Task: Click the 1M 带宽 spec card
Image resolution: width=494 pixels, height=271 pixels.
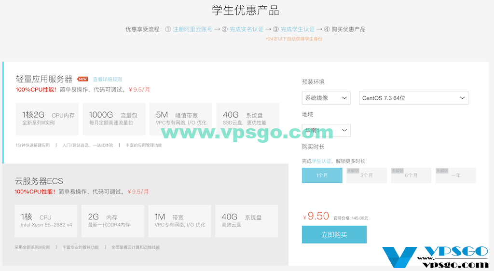Action: pyautogui.click(x=179, y=221)
